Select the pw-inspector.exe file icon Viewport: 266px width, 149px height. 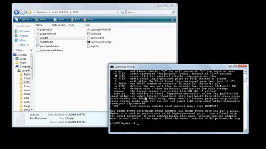coord(38,46)
